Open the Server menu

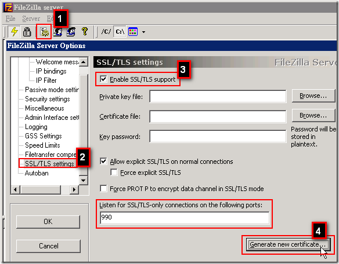[31, 19]
